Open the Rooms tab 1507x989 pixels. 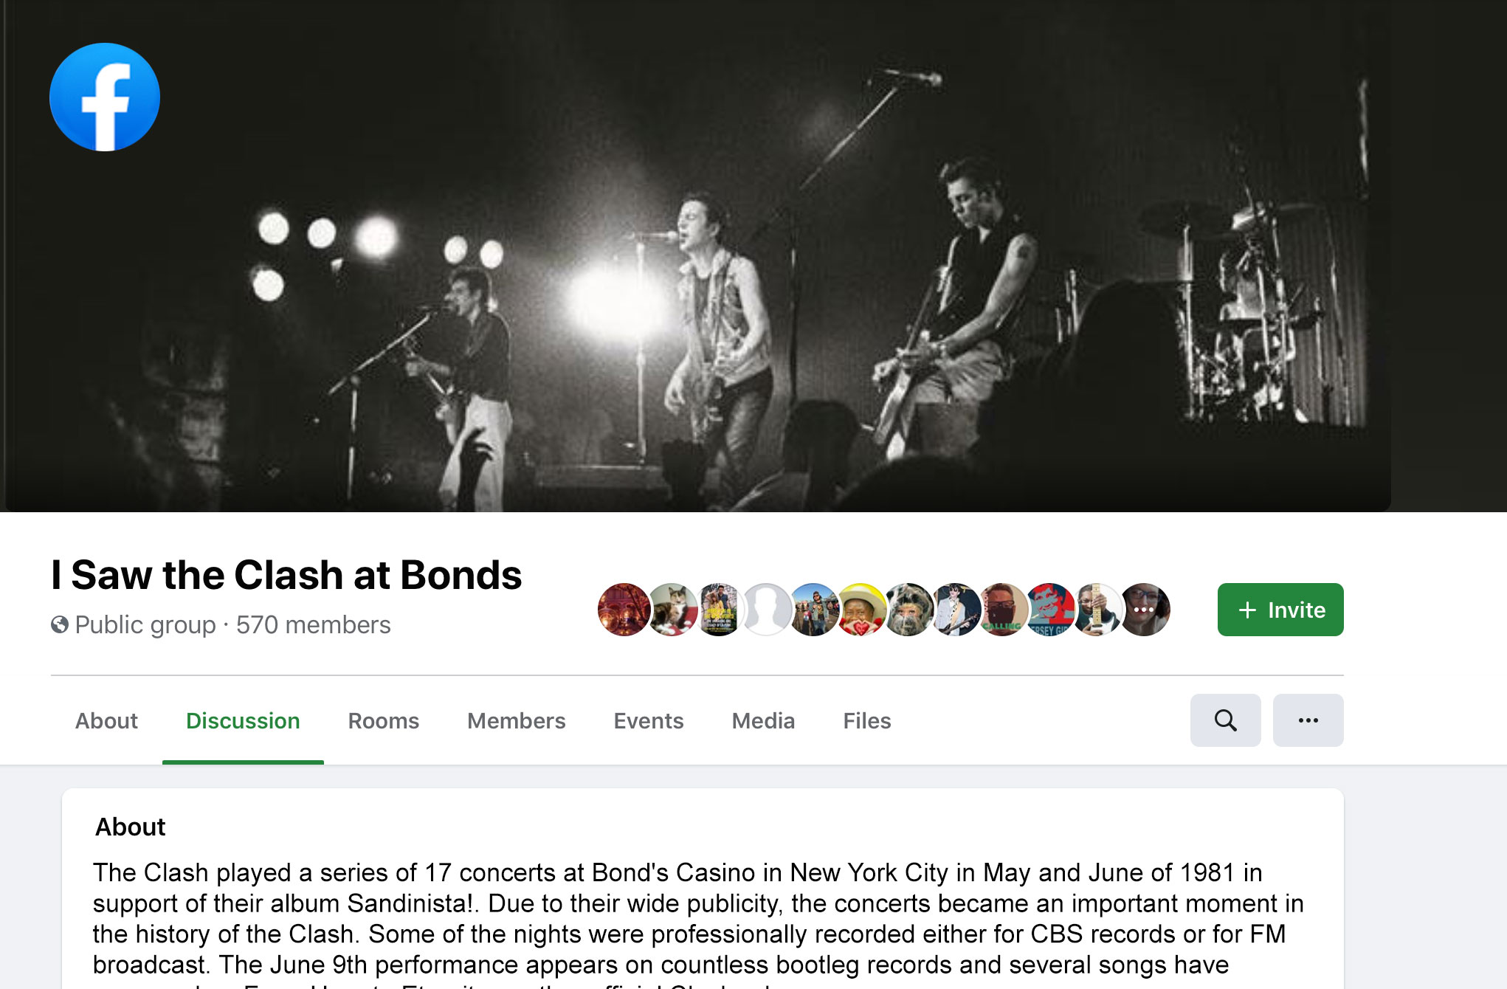tap(383, 720)
